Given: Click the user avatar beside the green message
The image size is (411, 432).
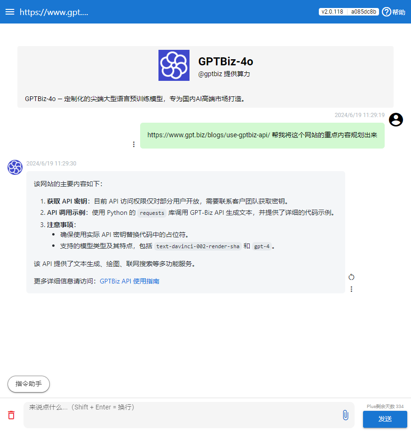Looking at the screenshot, I should (x=396, y=119).
